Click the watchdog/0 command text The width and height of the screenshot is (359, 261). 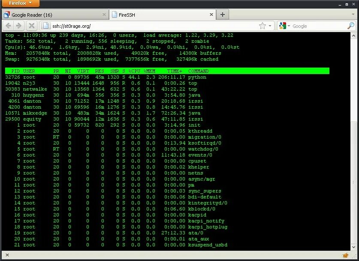203,149
